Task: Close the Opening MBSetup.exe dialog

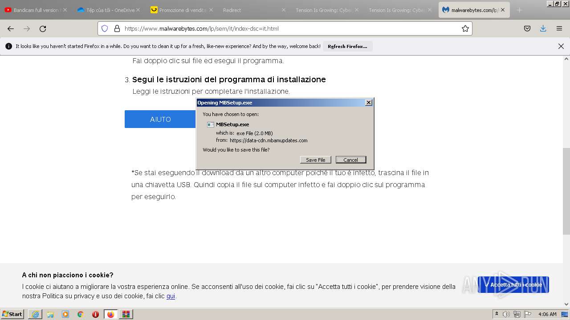Action: pyautogui.click(x=369, y=103)
